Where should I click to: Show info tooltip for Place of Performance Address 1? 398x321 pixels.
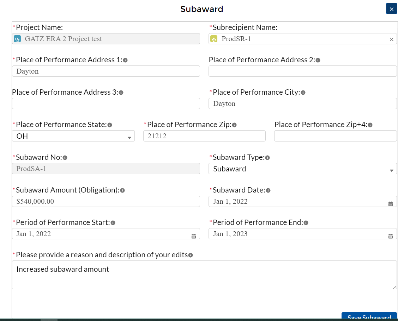tap(125, 60)
